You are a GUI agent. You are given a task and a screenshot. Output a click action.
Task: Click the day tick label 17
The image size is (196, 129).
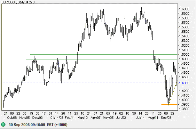[44, 113]
